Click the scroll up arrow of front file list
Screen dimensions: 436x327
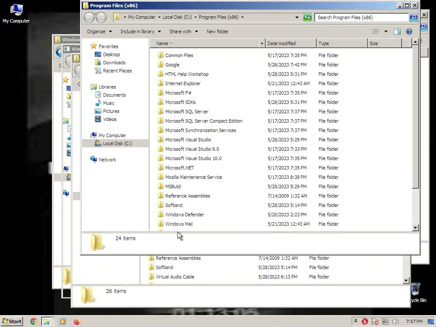coord(415,42)
